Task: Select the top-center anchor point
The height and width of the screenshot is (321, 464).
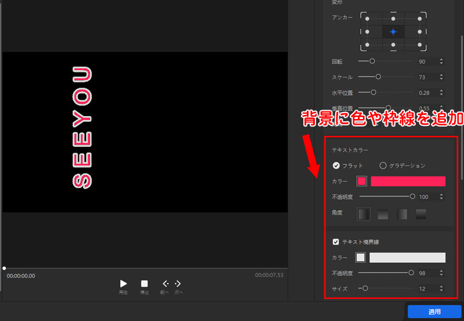Action: pyautogui.click(x=393, y=19)
